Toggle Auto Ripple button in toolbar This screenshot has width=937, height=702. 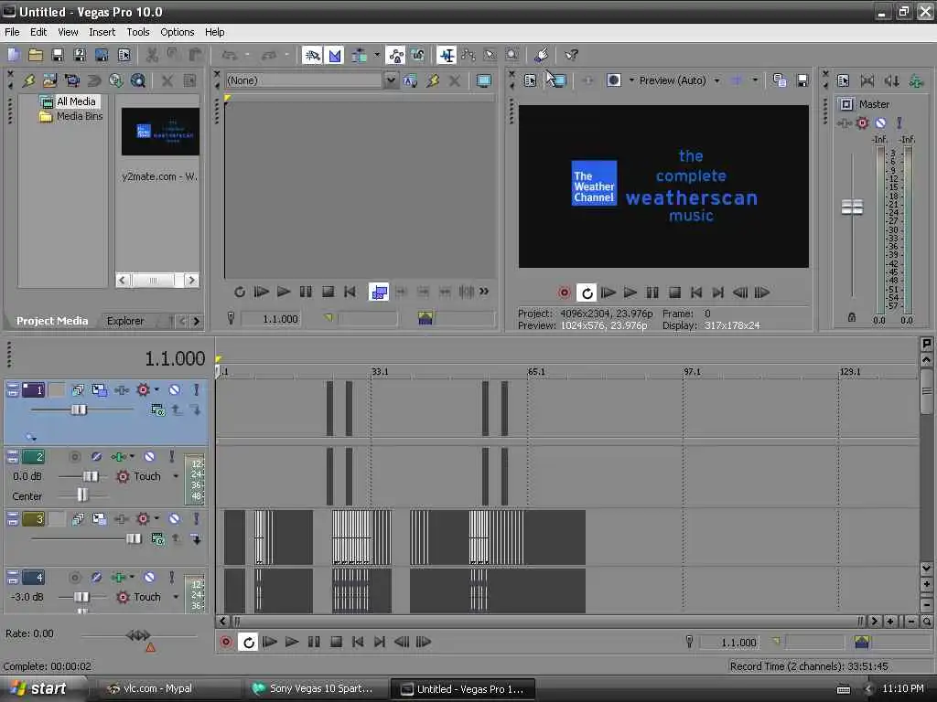pyautogui.click(x=359, y=56)
